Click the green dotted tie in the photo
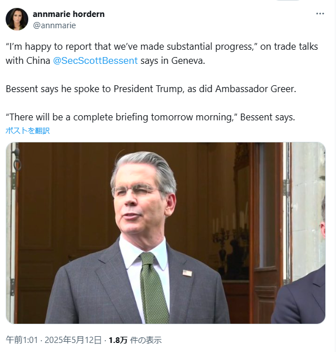The width and height of the screenshot is (336, 352). click(x=153, y=288)
